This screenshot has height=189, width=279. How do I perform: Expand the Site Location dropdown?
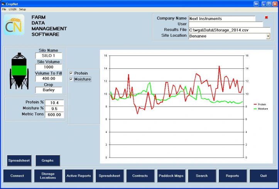(268, 36)
